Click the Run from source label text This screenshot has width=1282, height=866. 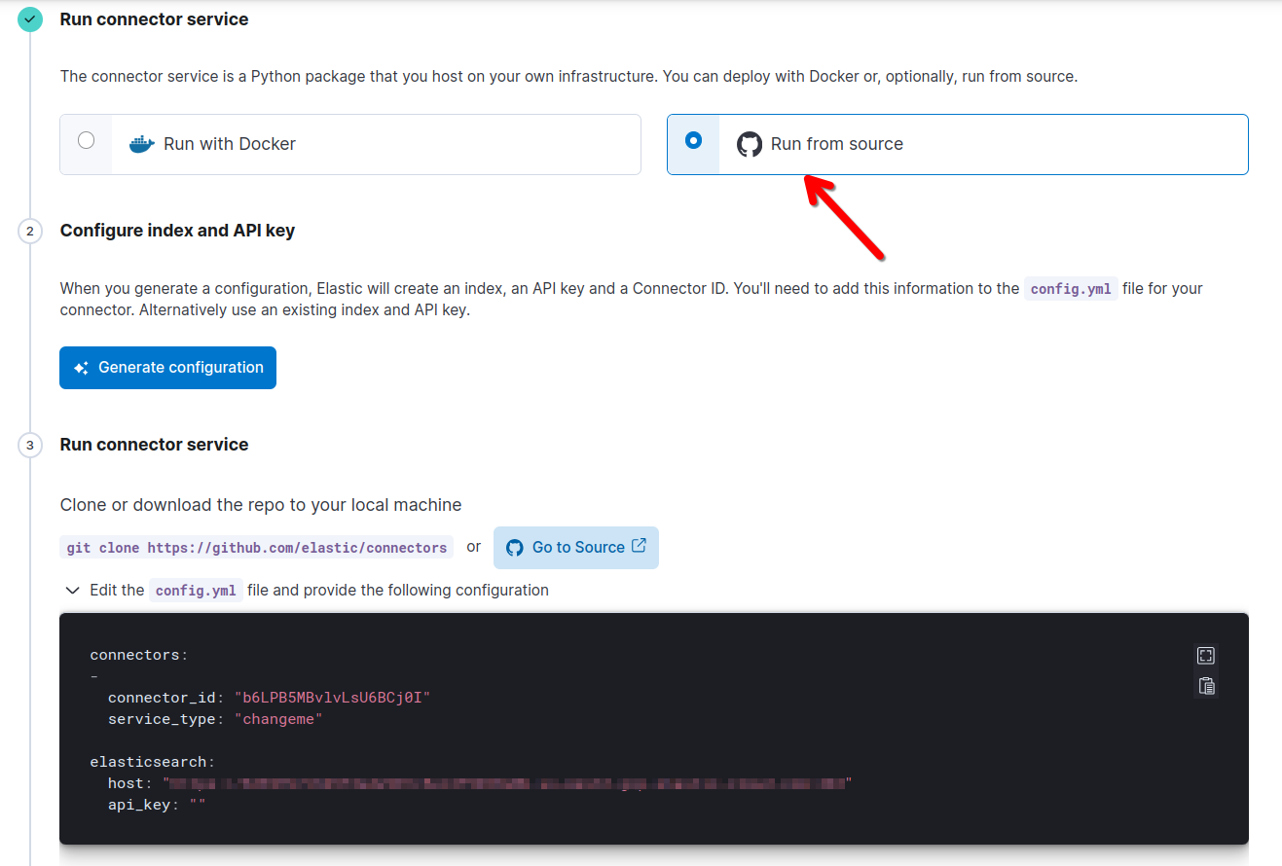pyautogui.click(x=837, y=144)
